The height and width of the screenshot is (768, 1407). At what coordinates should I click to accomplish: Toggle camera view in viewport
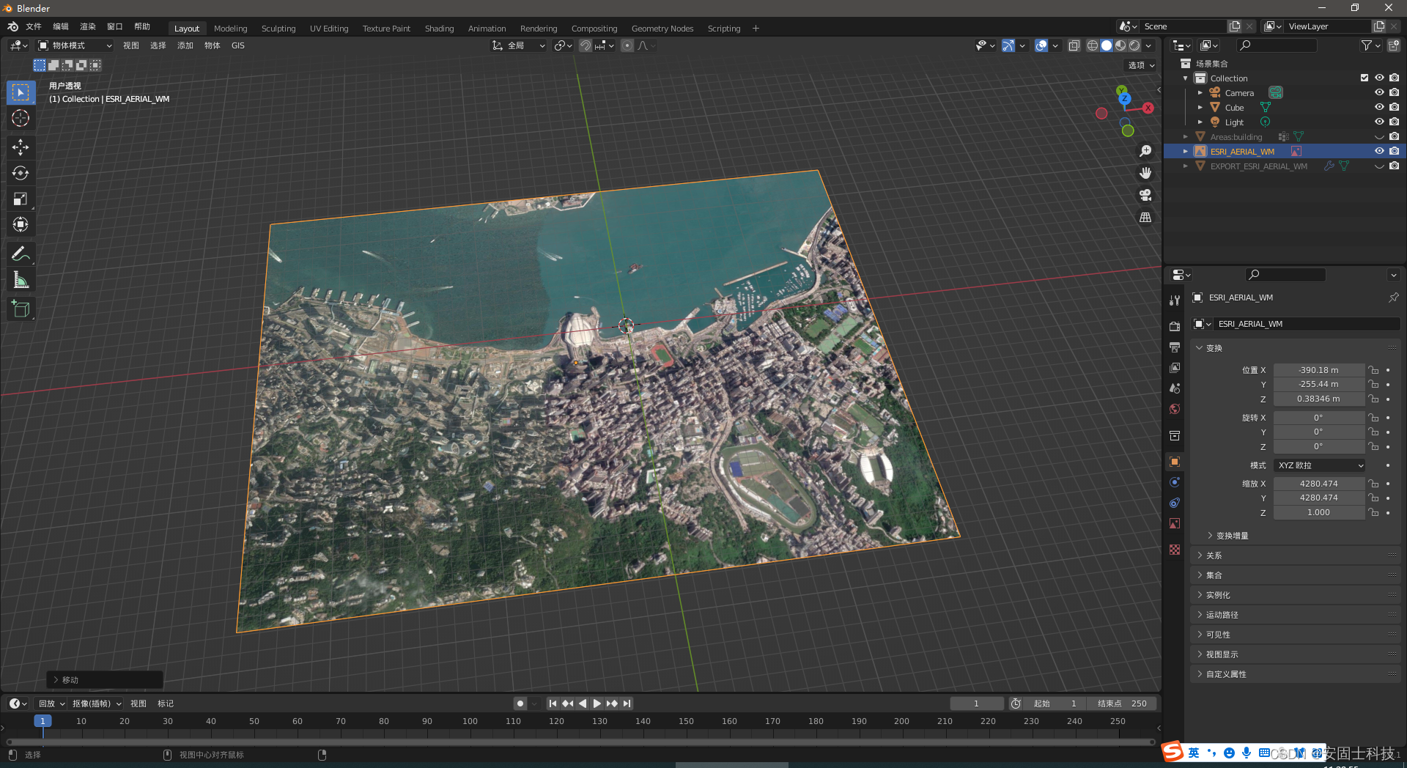point(1145,195)
